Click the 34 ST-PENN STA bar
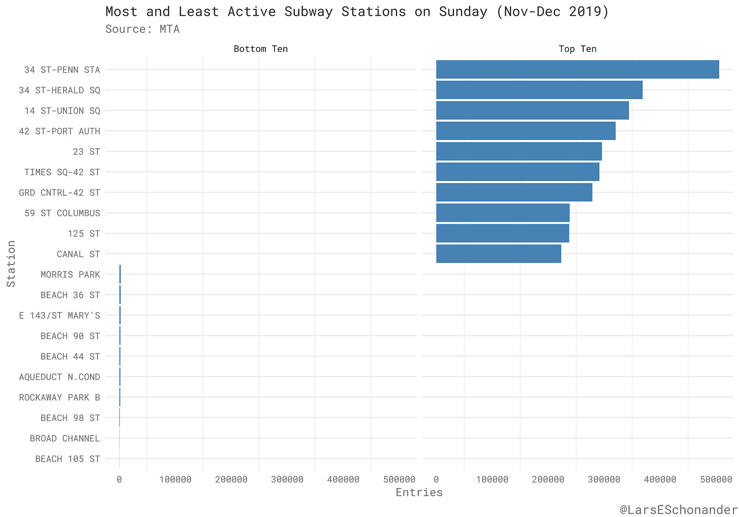Viewport: 739px width, 517px height. [577, 70]
